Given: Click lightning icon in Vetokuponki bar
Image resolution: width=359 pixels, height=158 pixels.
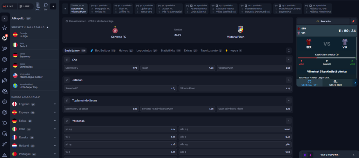Looking at the screenshot, I should [x=311, y=155].
